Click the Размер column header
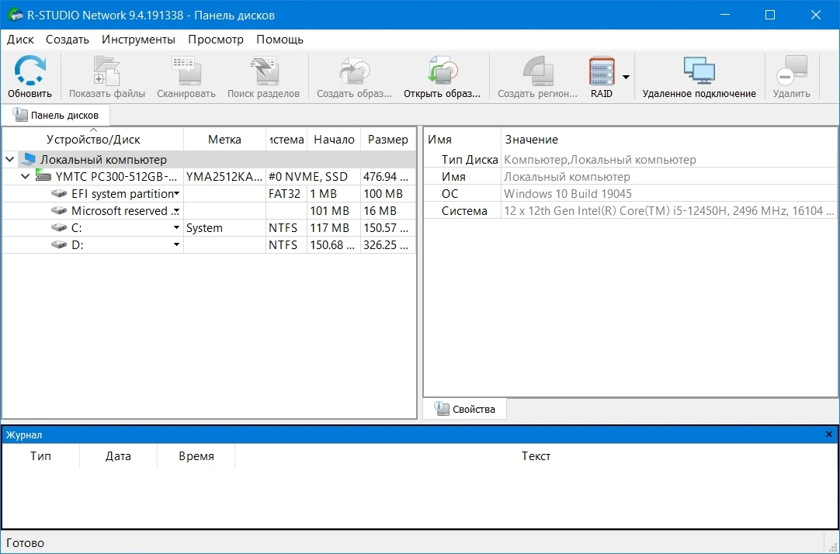 (388, 140)
